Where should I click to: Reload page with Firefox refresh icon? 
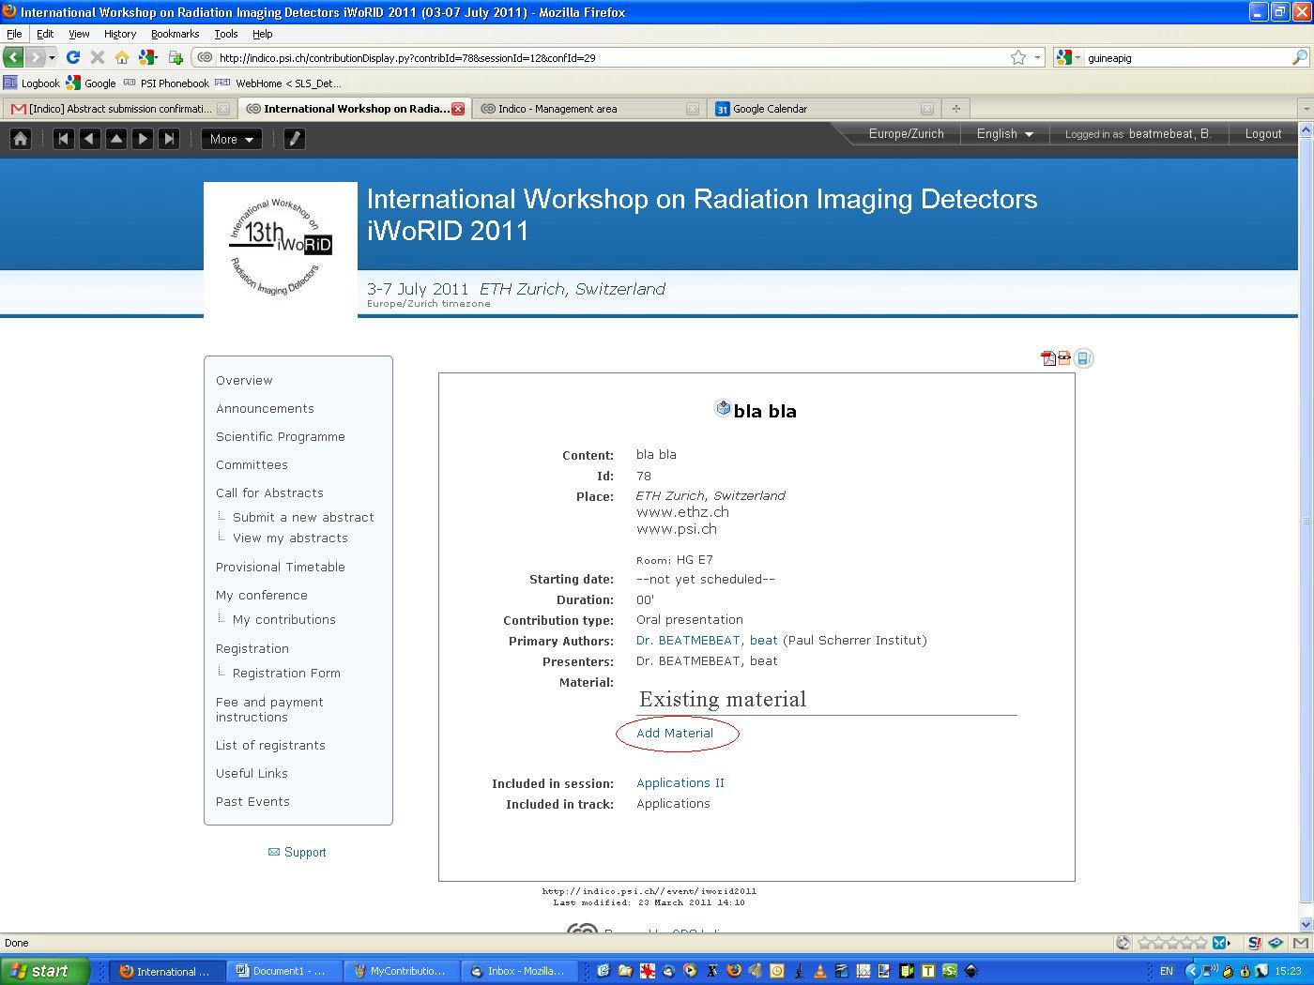[72, 58]
